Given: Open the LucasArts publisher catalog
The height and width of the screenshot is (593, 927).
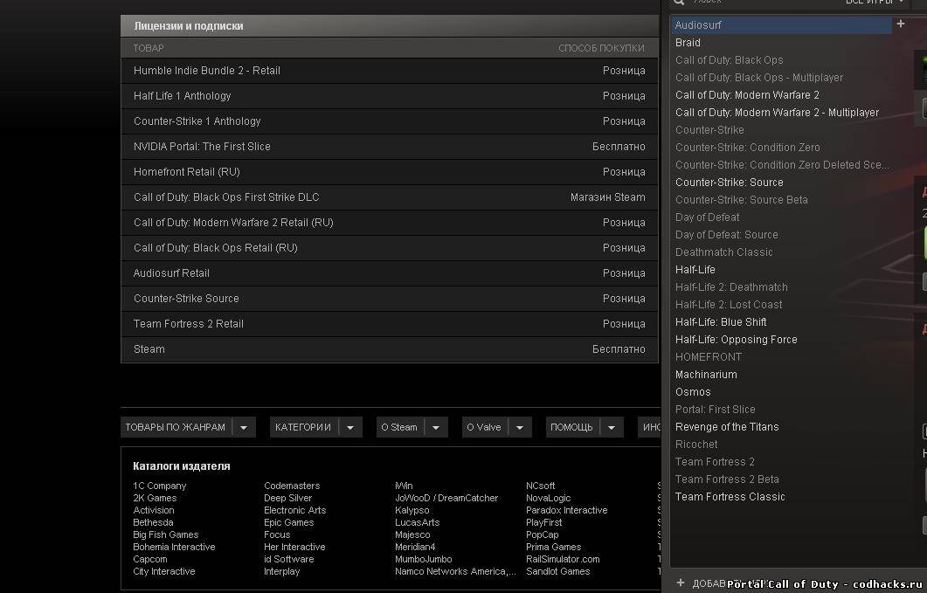Looking at the screenshot, I should [x=418, y=522].
